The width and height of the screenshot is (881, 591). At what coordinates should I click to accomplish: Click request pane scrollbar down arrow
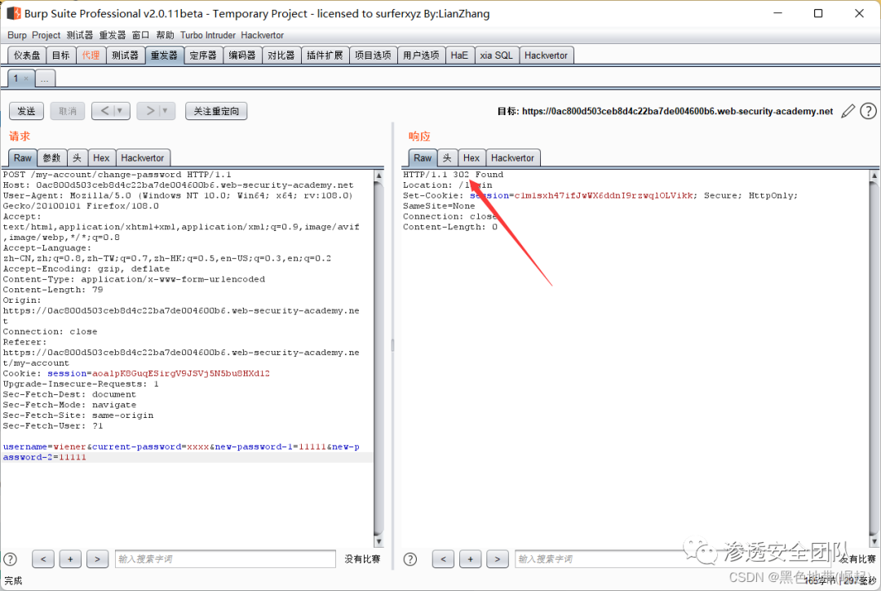point(379,541)
